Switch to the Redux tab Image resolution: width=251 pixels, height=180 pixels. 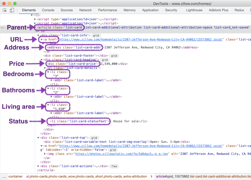(x=239, y=10)
